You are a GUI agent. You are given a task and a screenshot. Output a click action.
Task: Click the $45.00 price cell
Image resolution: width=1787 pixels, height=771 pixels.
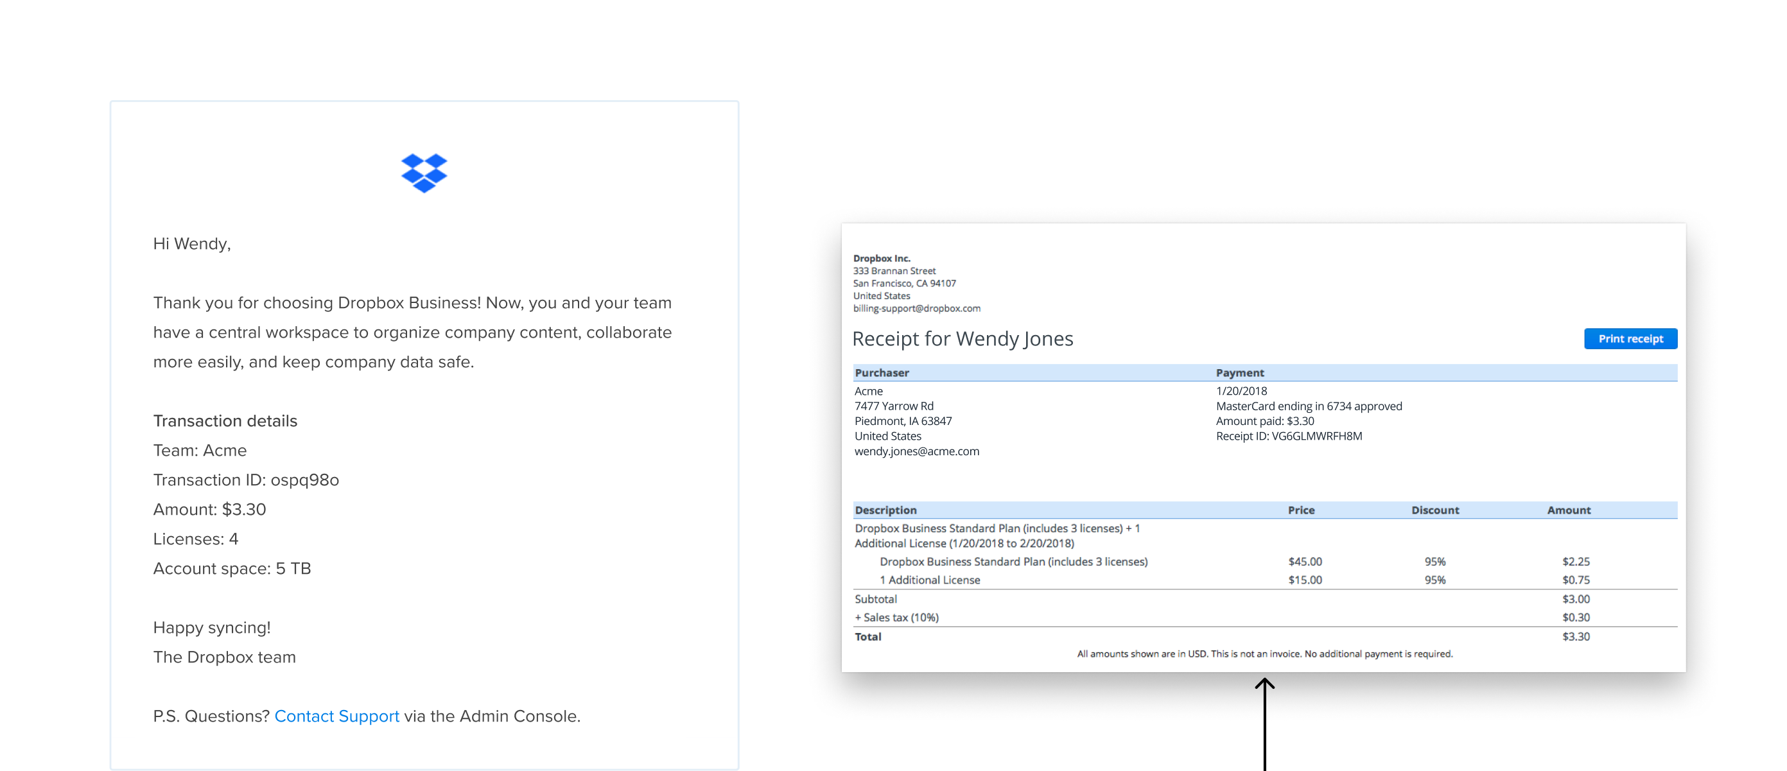pyautogui.click(x=1305, y=562)
